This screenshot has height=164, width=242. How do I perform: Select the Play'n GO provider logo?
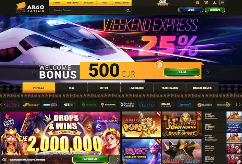(x=50, y=105)
